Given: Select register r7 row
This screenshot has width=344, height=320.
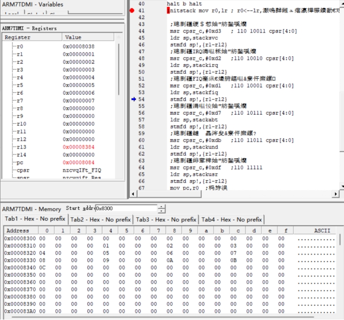Looking at the screenshot, I should 58,101.
